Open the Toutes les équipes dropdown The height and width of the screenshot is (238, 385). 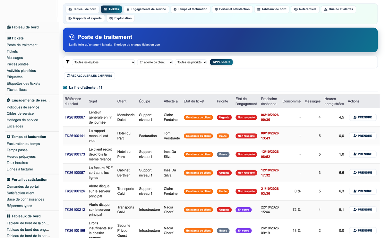(104, 62)
